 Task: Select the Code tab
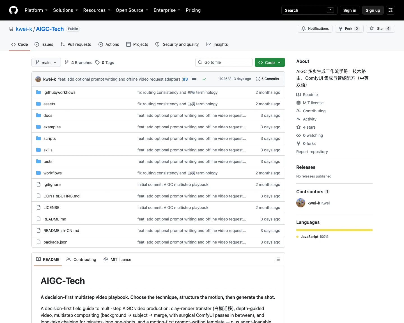20,44
